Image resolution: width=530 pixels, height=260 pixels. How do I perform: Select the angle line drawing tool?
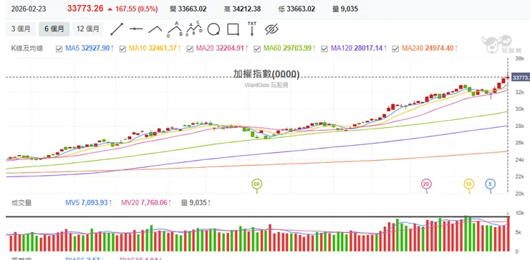(155, 29)
